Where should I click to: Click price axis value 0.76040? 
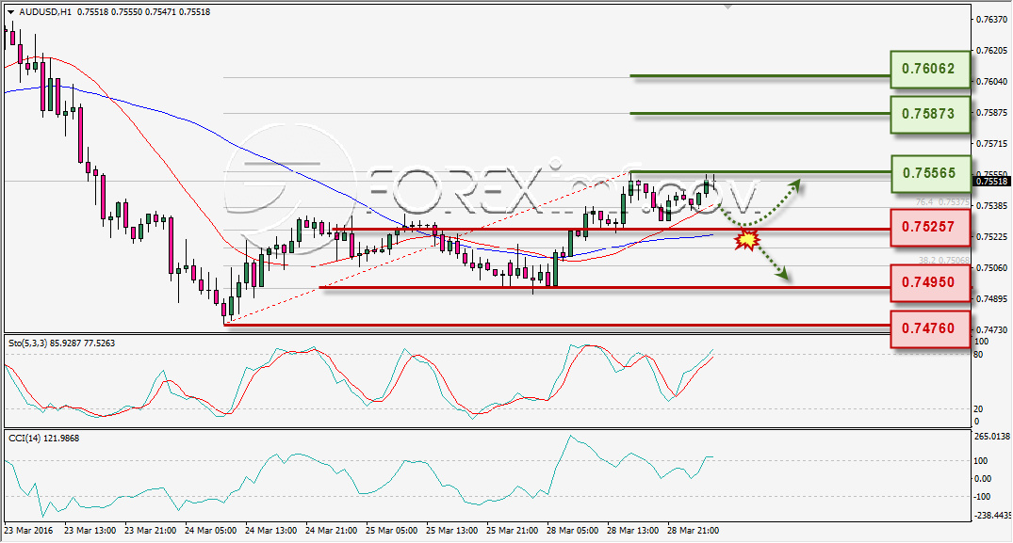tap(991, 81)
